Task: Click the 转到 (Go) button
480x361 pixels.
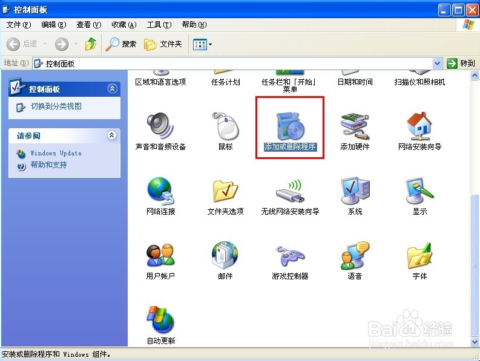Action: (x=461, y=63)
